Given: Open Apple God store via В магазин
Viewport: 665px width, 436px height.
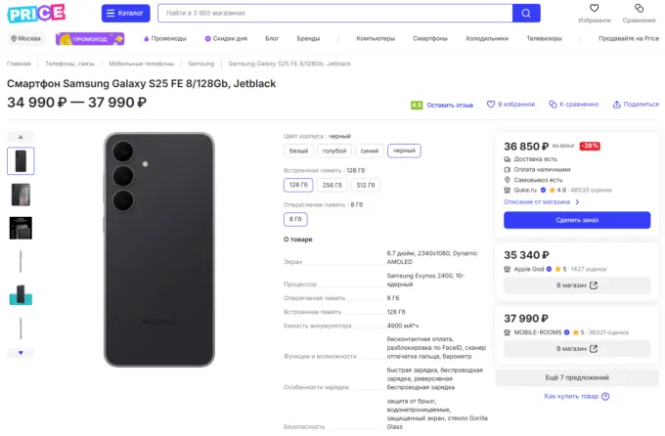Looking at the screenshot, I should pyautogui.click(x=577, y=285).
